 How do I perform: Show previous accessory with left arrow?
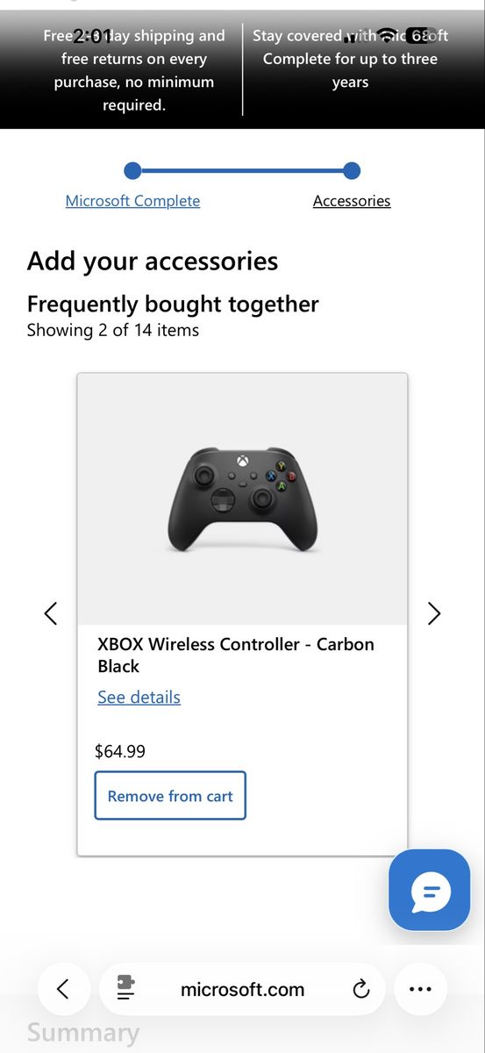coord(51,613)
